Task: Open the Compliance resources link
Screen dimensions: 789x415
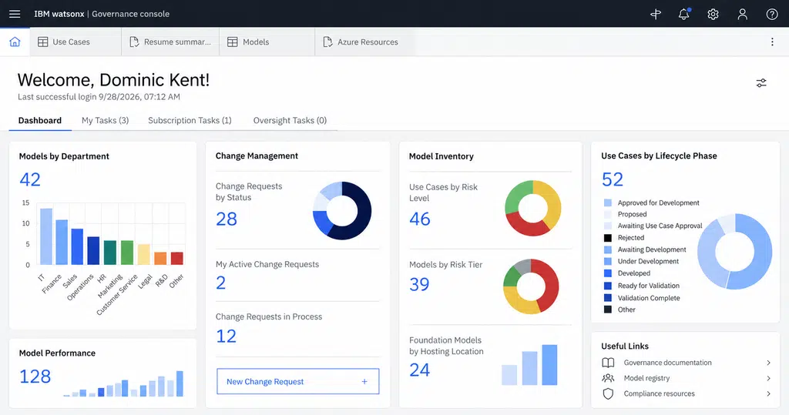Action: pyautogui.click(x=660, y=394)
